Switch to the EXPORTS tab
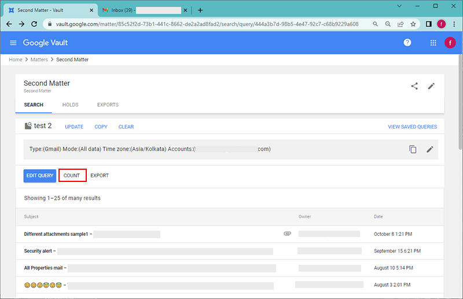Image resolution: width=463 pixels, height=299 pixels. coord(108,105)
